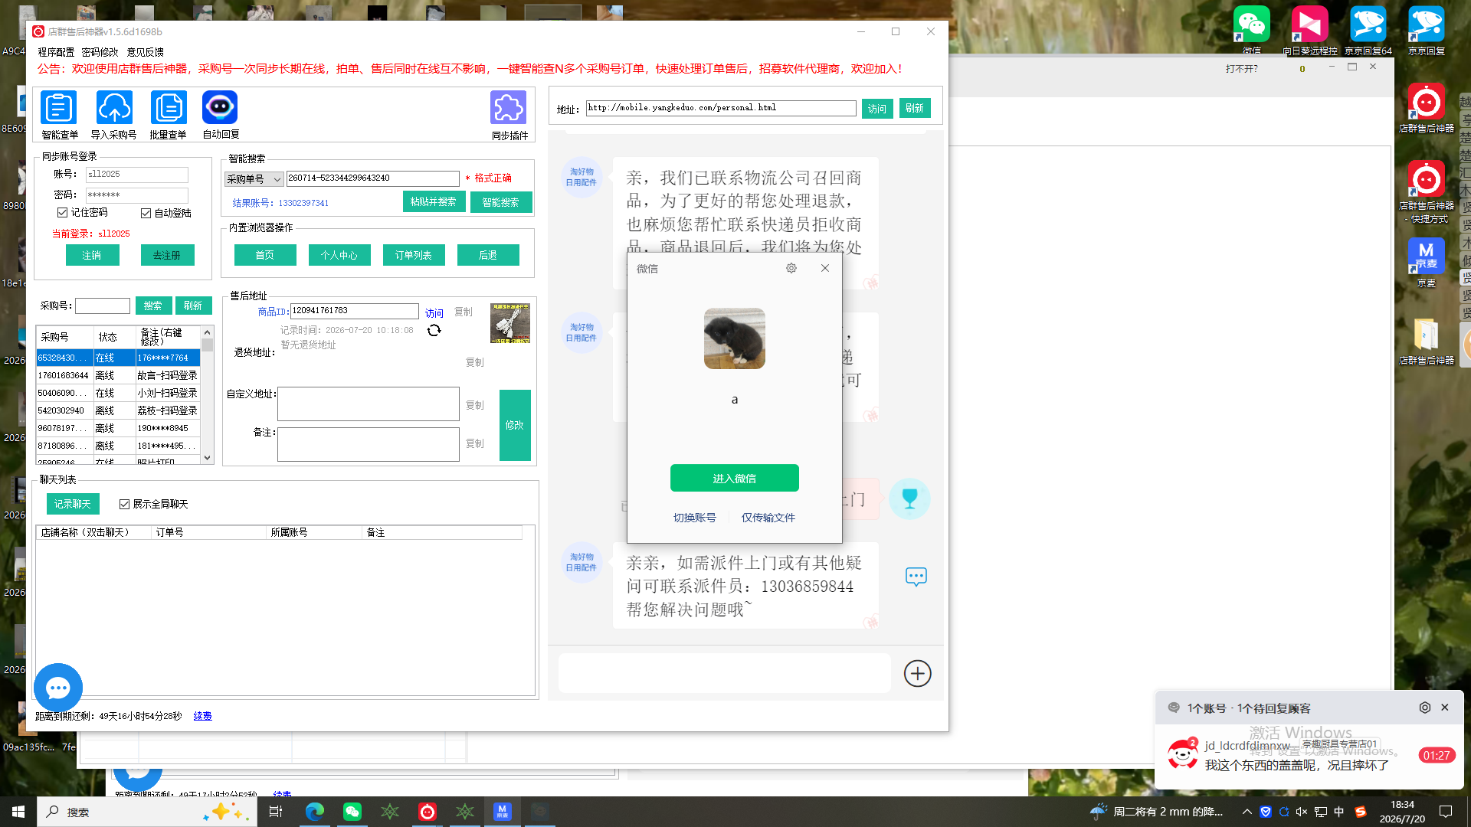
Task: Click the speech bubble icon beside 派件员 message
Action: coord(916,577)
